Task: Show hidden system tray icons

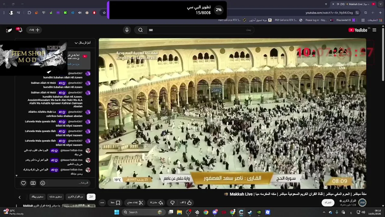Action: [324, 212]
